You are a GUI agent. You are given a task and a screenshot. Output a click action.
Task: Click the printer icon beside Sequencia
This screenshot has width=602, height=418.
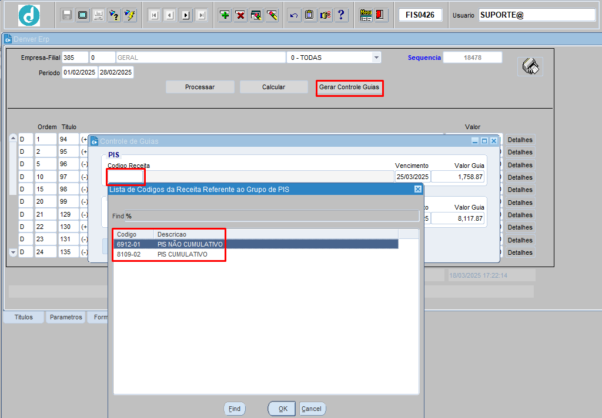530,66
